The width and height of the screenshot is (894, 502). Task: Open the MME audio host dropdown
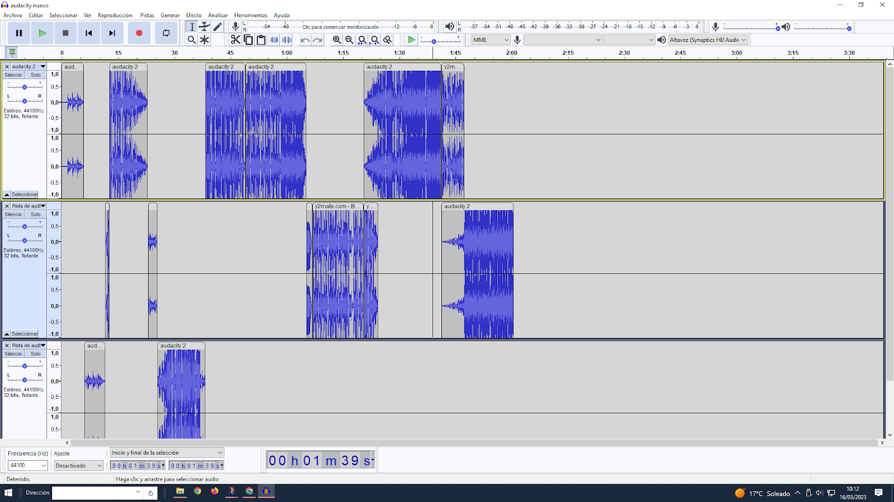(x=491, y=40)
